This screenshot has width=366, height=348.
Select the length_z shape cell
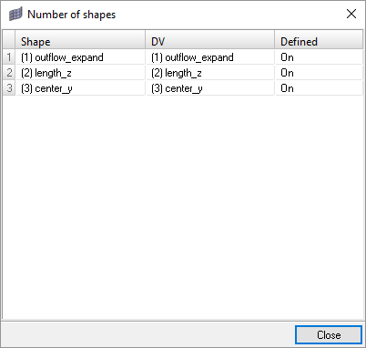point(80,73)
